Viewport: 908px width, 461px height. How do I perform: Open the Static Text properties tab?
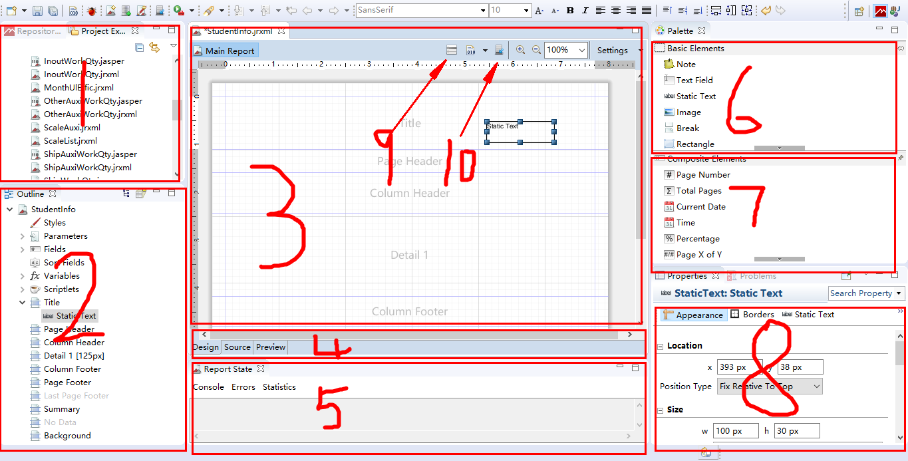point(808,315)
